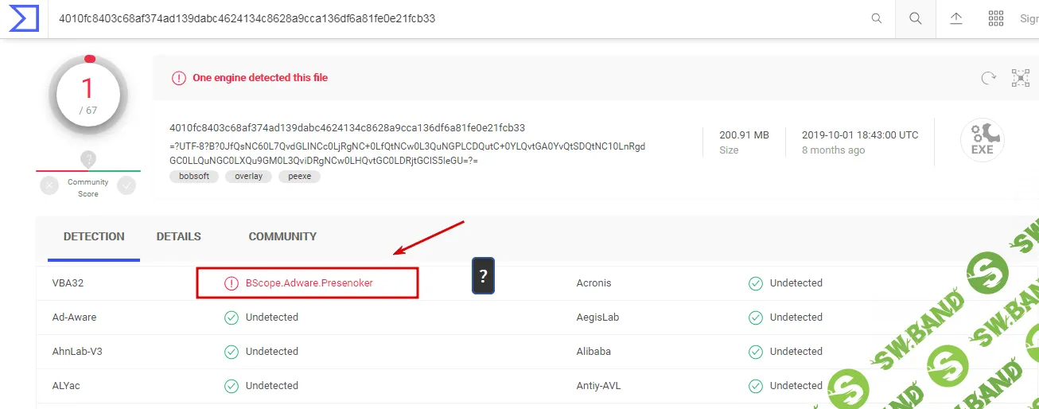Image resolution: width=1039 pixels, height=409 pixels.
Task: Click the EXE file type icon
Action: pos(982,141)
